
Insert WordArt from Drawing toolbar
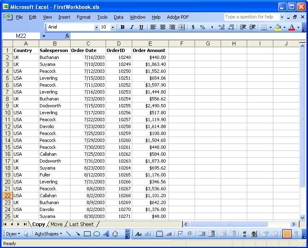106,234
